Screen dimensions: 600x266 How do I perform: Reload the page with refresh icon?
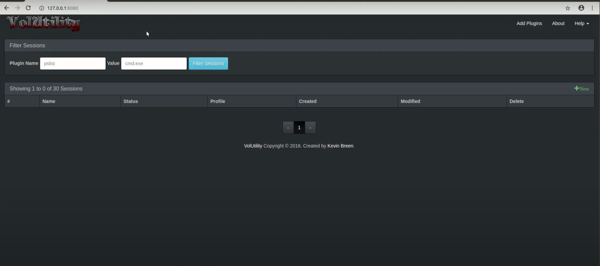[28, 8]
